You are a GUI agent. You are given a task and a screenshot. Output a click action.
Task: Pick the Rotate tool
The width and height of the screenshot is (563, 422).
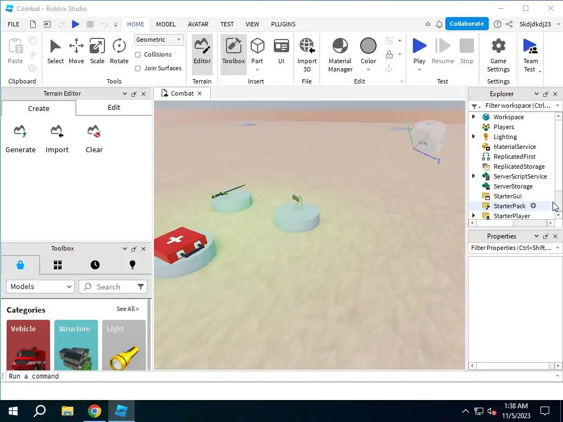[119, 52]
